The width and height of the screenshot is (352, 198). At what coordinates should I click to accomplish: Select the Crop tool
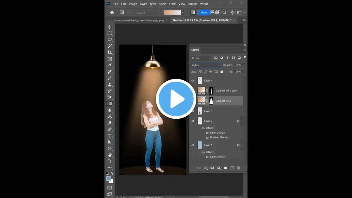tap(109, 52)
